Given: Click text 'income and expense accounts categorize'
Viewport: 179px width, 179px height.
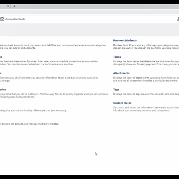Looking at the screenshot, I should [x=84, y=45].
